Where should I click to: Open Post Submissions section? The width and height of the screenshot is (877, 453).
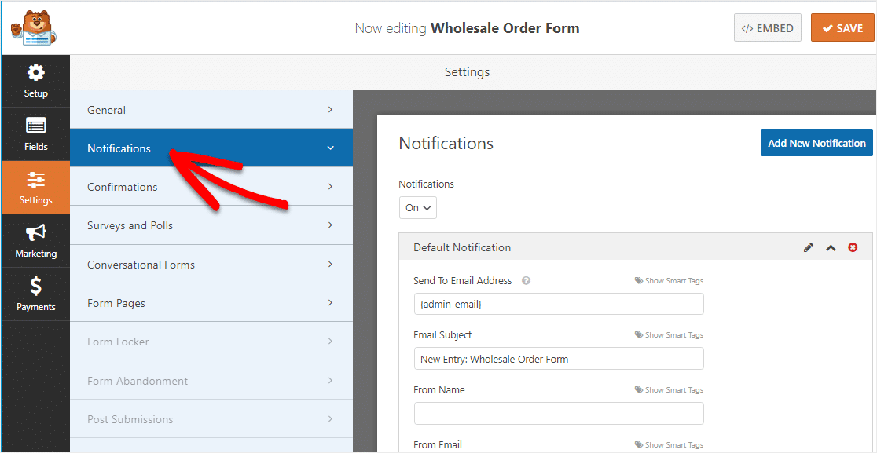[211, 419]
